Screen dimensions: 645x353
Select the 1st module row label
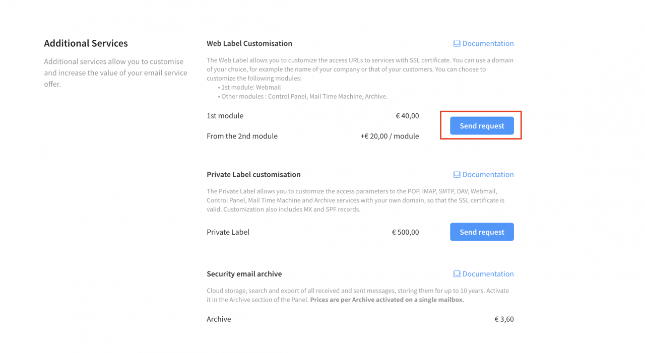225,116
